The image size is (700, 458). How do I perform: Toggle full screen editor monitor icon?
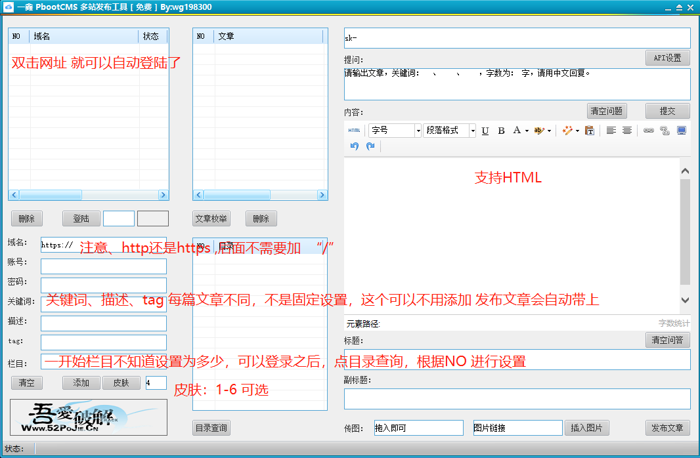tap(681, 130)
